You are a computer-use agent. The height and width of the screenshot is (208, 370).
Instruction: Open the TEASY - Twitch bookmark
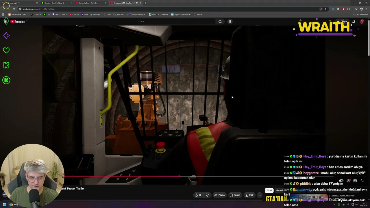(59, 14)
